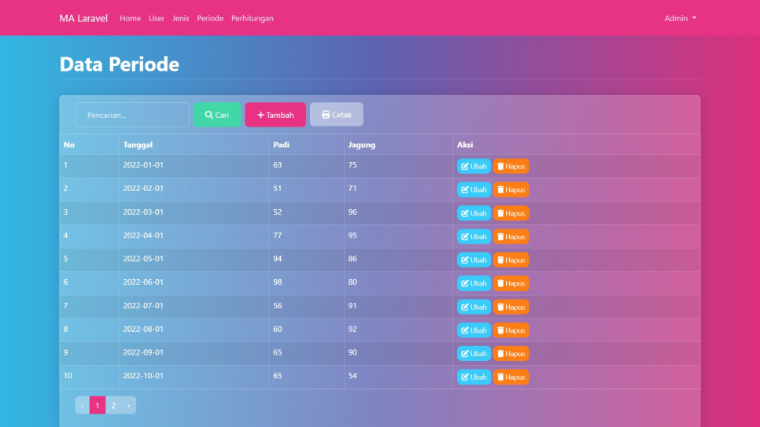Open the Jenis menu item
The image size is (760, 427).
pyautogui.click(x=180, y=18)
